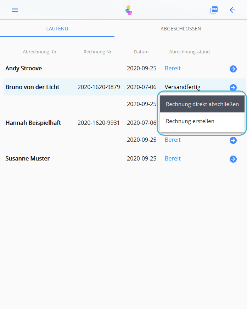The height and width of the screenshot is (309, 247).
Task: Click the 'Abrechnungsstand' column header
Action: coord(189,52)
